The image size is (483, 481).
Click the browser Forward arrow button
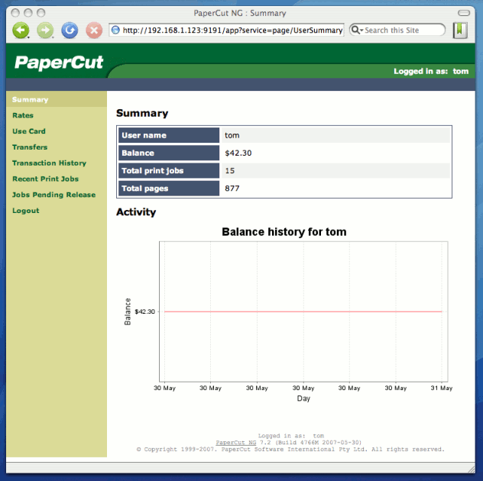click(45, 31)
